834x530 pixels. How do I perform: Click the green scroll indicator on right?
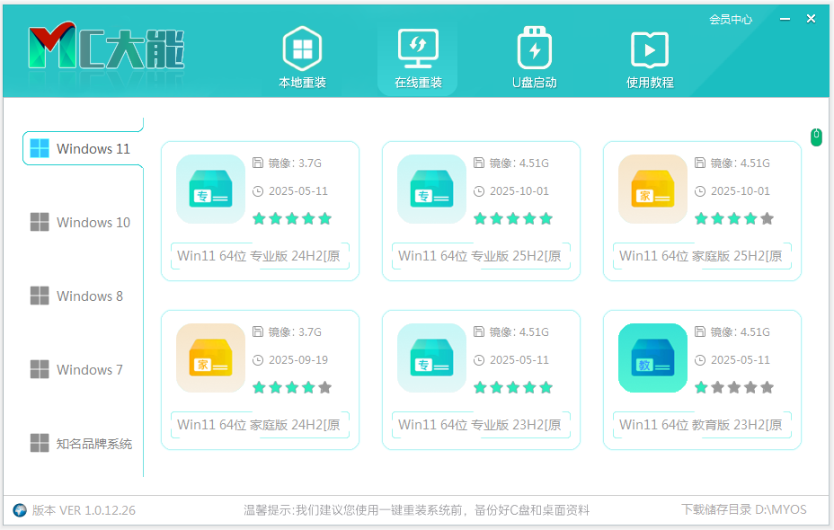[x=816, y=137]
